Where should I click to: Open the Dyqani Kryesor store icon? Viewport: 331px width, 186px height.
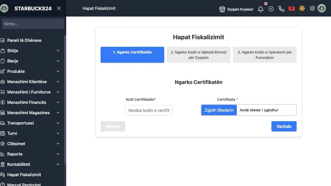pyautogui.click(x=222, y=9)
